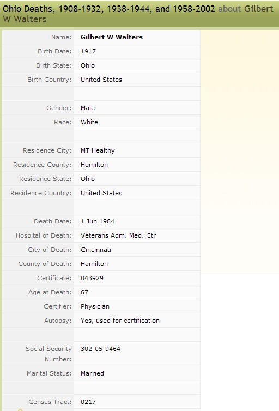279x411 pixels.
Task: Select the bold name Gilbert W Walters
Action: (x=112, y=37)
